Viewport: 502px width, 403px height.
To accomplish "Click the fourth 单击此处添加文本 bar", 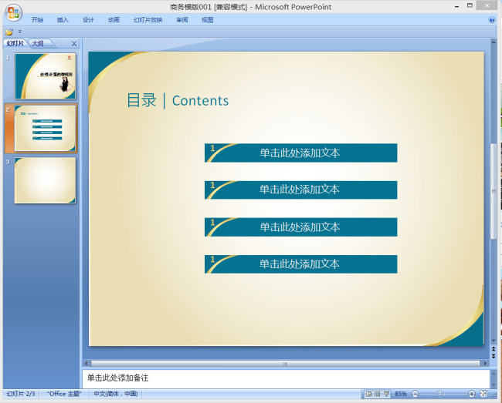I will point(301,264).
